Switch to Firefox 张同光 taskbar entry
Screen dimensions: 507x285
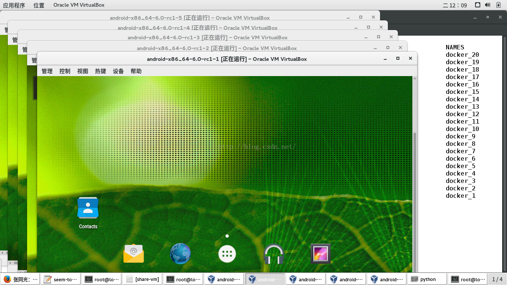[21, 279]
